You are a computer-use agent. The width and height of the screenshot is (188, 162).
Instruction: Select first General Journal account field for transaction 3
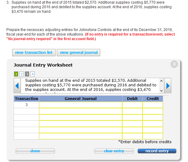tap(80, 105)
